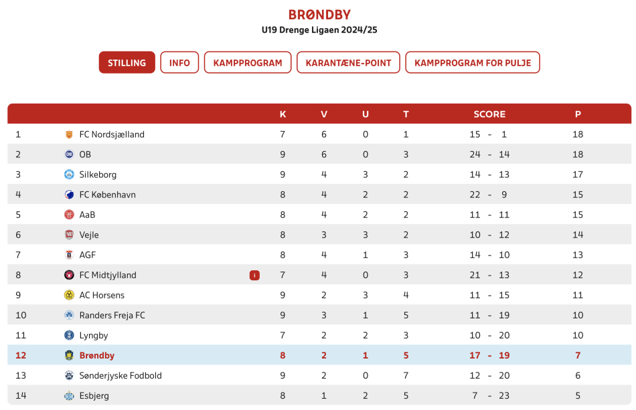The height and width of the screenshot is (410, 636).
Task: Click the Silkeborg club crest
Action: tap(70, 175)
